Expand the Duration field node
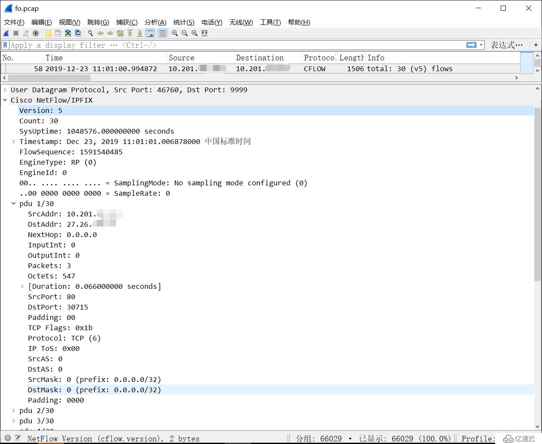Image resolution: width=542 pixels, height=444 pixels. click(x=22, y=286)
